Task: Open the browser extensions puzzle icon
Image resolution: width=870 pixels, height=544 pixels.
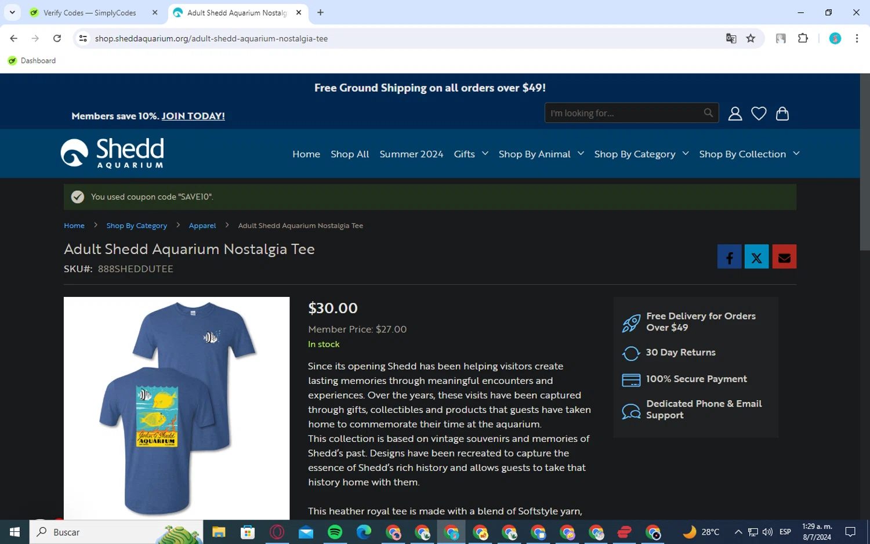Action: pos(803,38)
